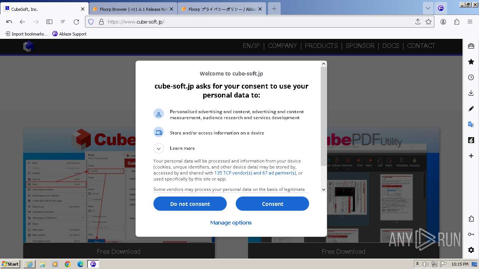Screen dimensions: 479x269
Task: Click consent dialog scroll down arrow
Action: coord(324,189)
